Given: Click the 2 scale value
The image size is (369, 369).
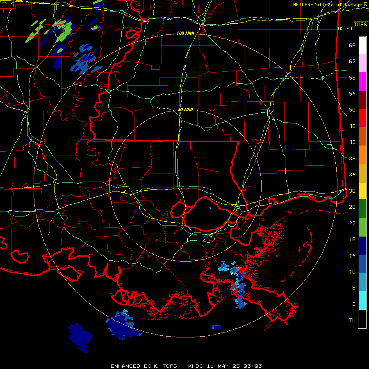Looking at the screenshot, I should pos(354,304).
